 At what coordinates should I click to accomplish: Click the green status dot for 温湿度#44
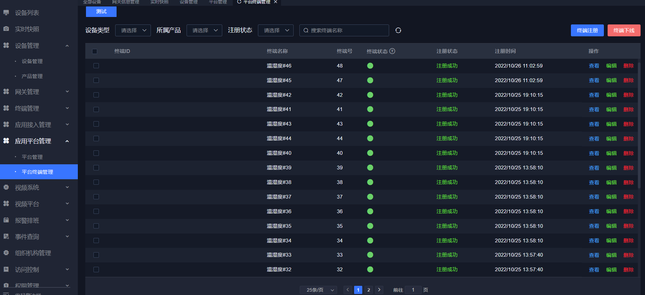pos(370,139)
